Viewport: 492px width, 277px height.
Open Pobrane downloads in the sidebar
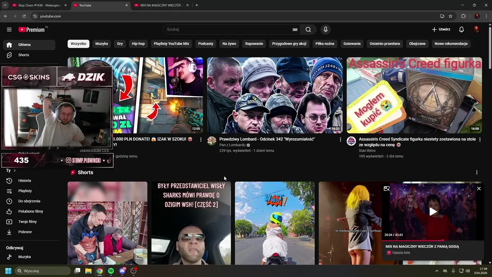(x=29, y=232)
